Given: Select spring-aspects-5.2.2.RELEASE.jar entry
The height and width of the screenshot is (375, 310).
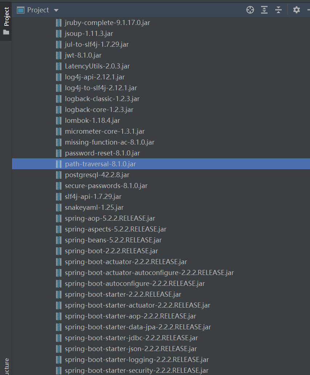Looking at the screenshot, I should click(116, 229).
